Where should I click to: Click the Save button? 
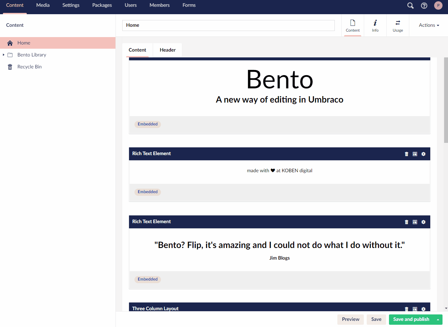coord(376,320)
